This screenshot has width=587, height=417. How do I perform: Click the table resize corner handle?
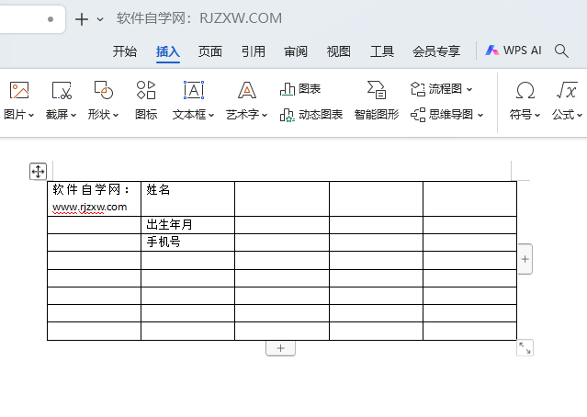525,348
